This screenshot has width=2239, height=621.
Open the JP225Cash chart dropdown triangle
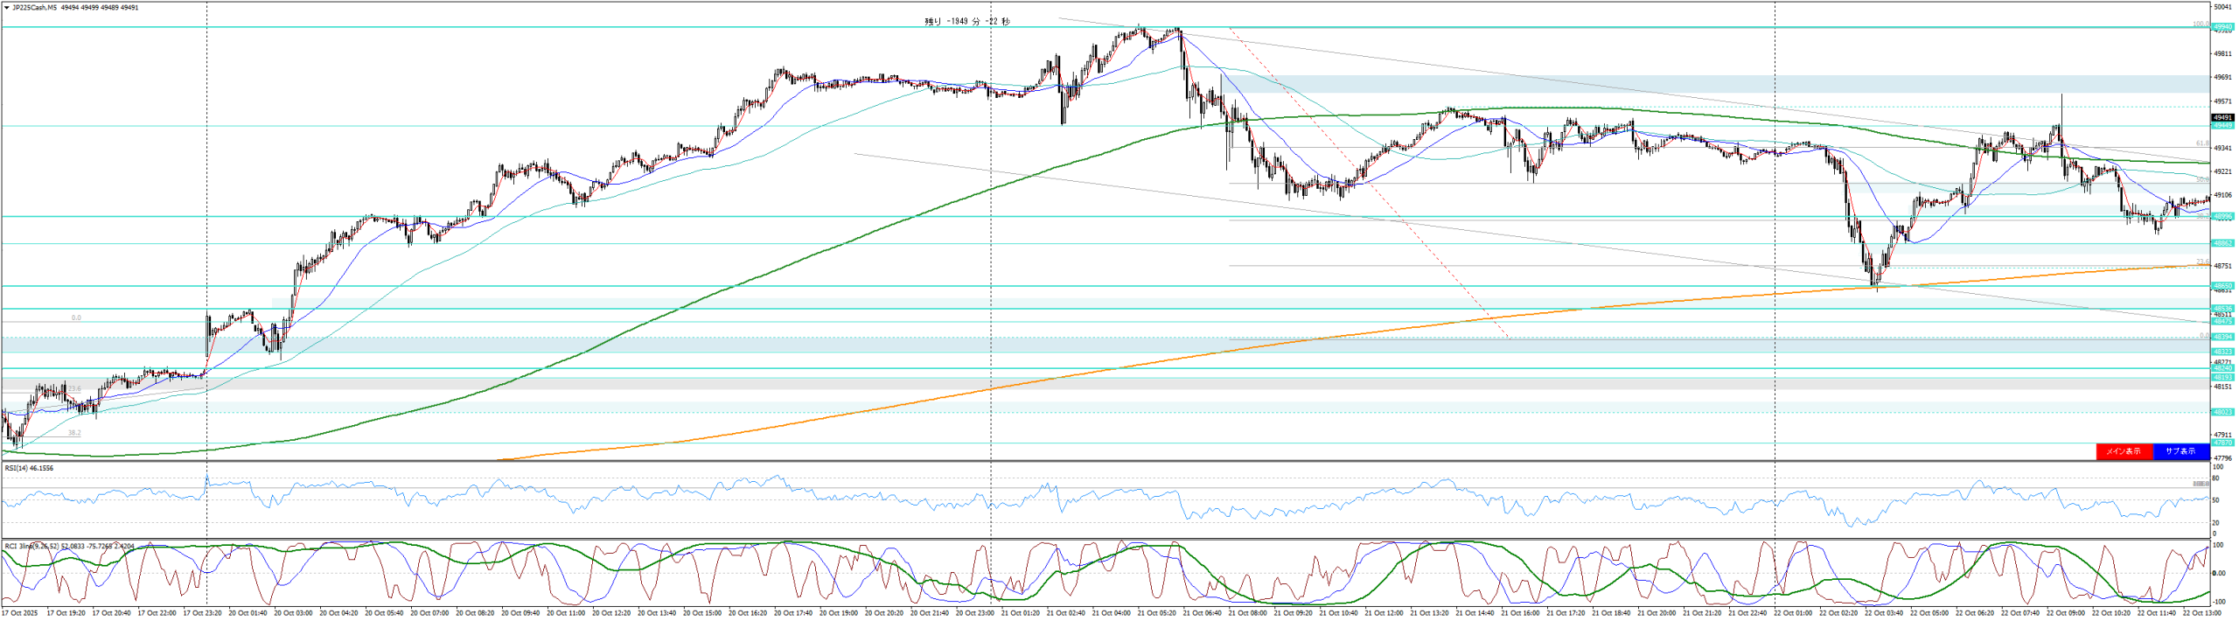(x=7, y=8)
